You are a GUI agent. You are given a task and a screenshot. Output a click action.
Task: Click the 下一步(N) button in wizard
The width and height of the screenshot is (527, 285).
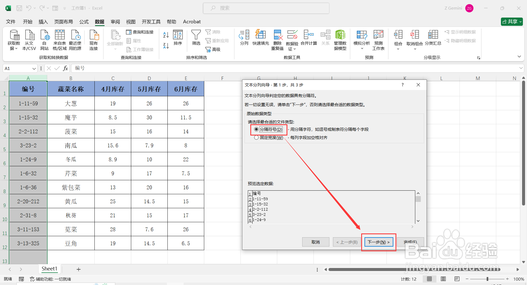[379, 242]
